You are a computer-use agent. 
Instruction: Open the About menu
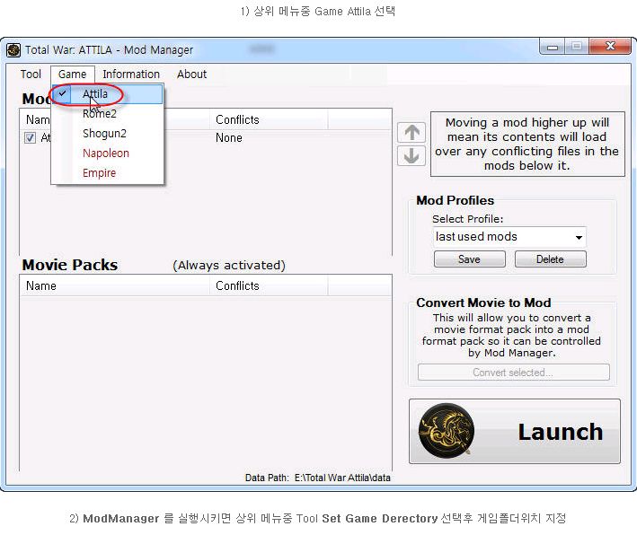coord(191,75)
